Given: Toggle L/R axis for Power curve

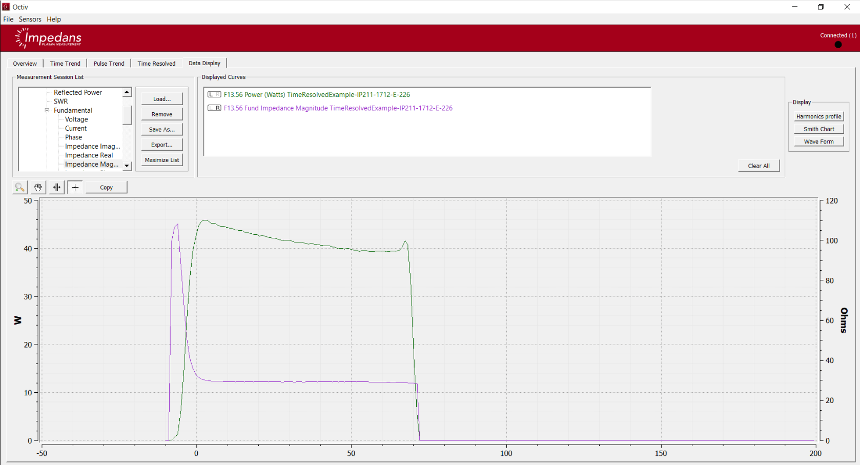Looking at the screenshot, I should (x=214, y=95).
